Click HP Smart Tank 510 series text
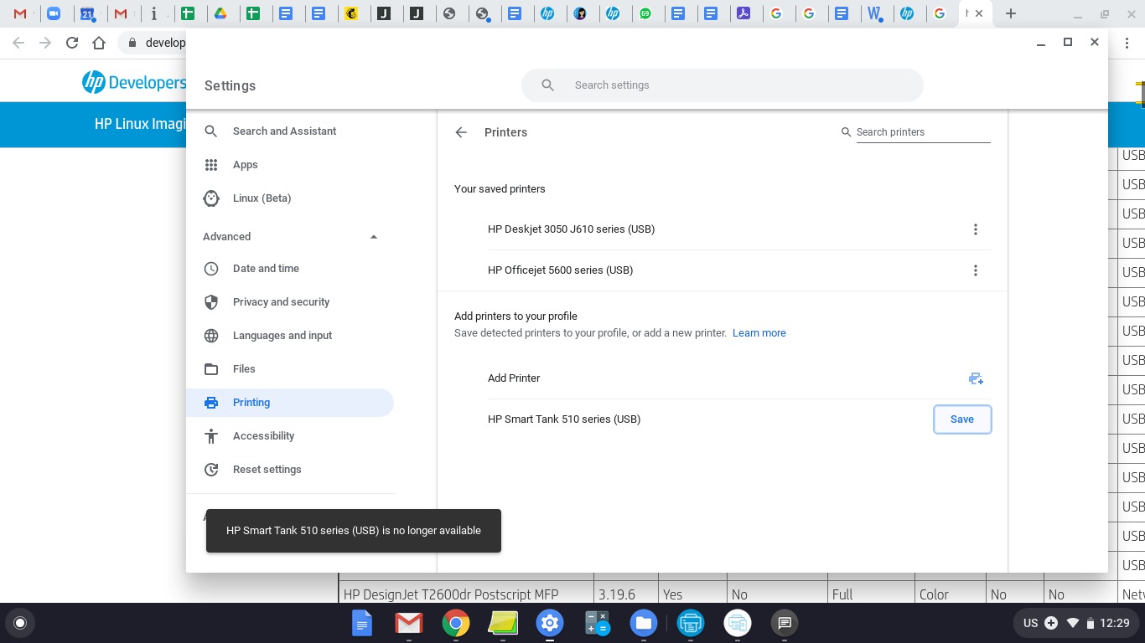Viewport: 1145px width, 643px height. (564, 419)
